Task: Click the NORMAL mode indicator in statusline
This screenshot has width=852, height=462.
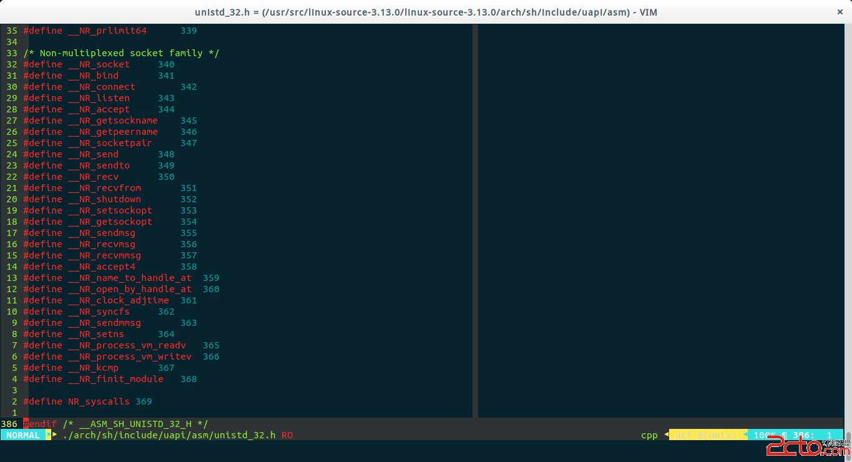Action: click(23, 435)
